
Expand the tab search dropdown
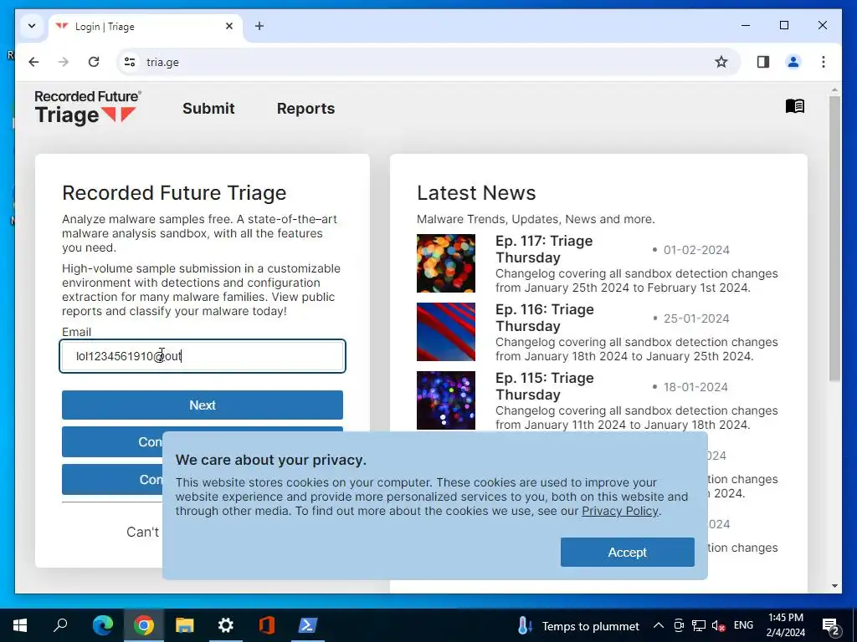(32, 26)
